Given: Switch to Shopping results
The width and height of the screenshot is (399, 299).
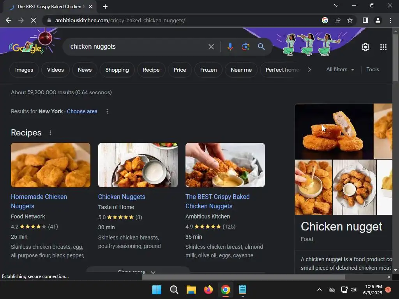Looking at the screenshot, I should coord(117,70).
